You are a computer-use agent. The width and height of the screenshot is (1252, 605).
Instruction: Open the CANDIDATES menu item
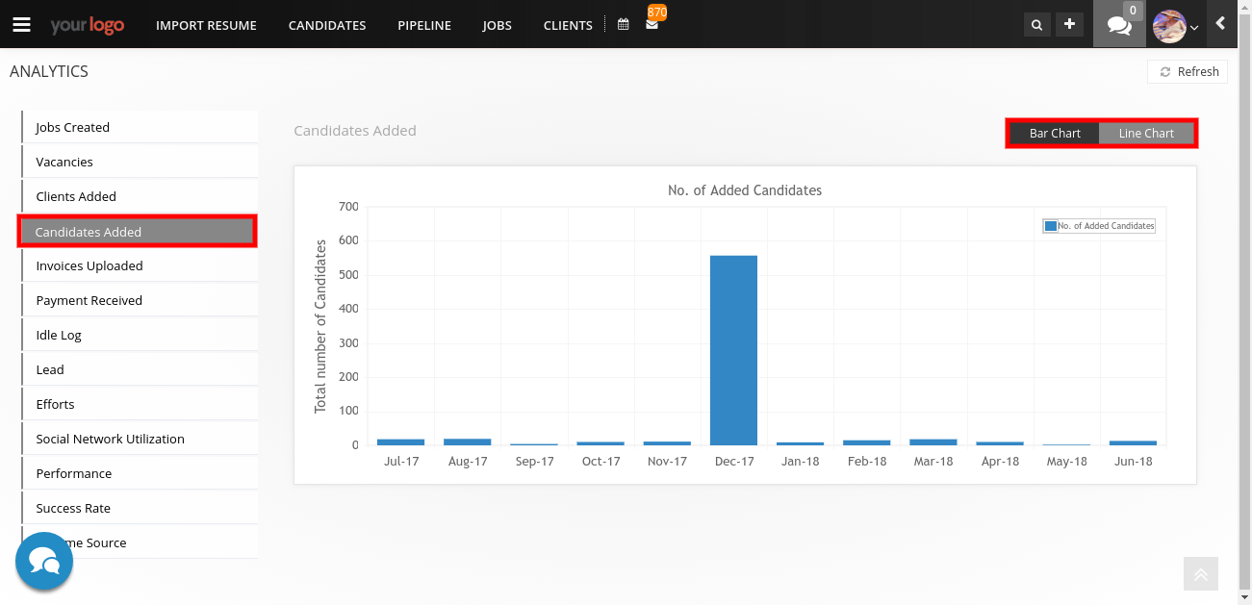(327, 25)
